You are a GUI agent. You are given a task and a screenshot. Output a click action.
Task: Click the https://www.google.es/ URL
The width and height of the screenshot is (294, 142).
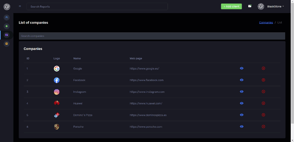[144, 69]
